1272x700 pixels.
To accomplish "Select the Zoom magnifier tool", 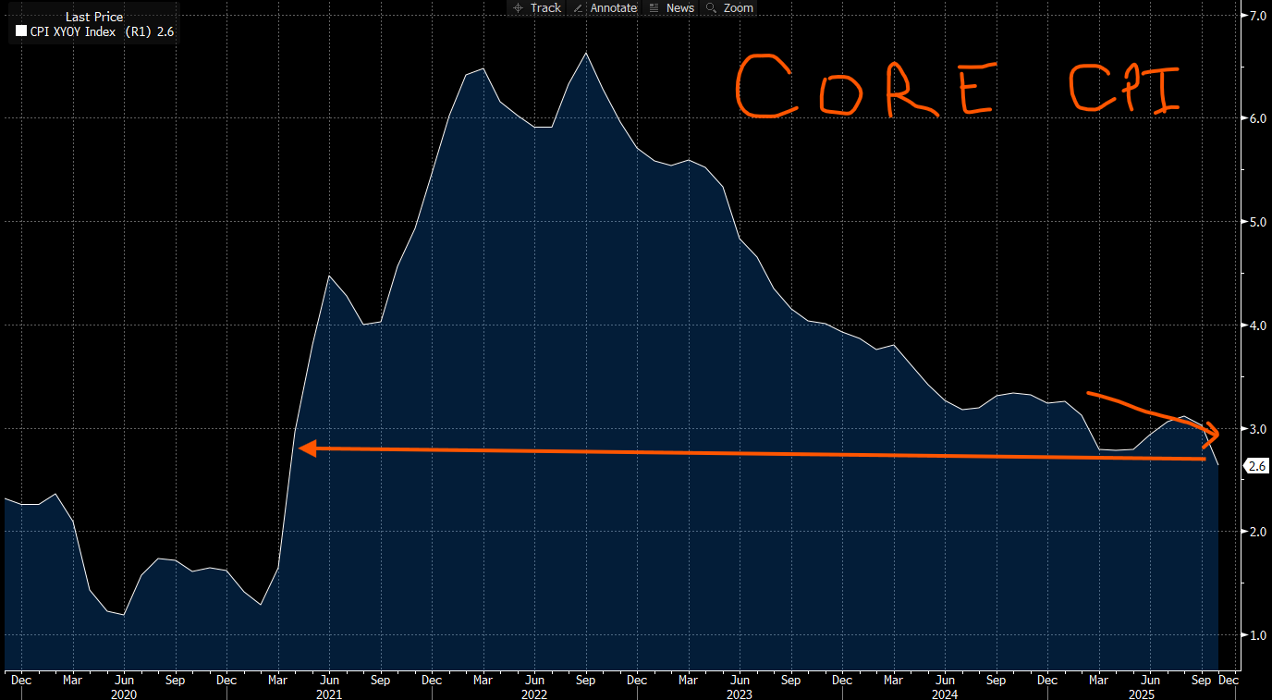I will click(x=729, y=7).
